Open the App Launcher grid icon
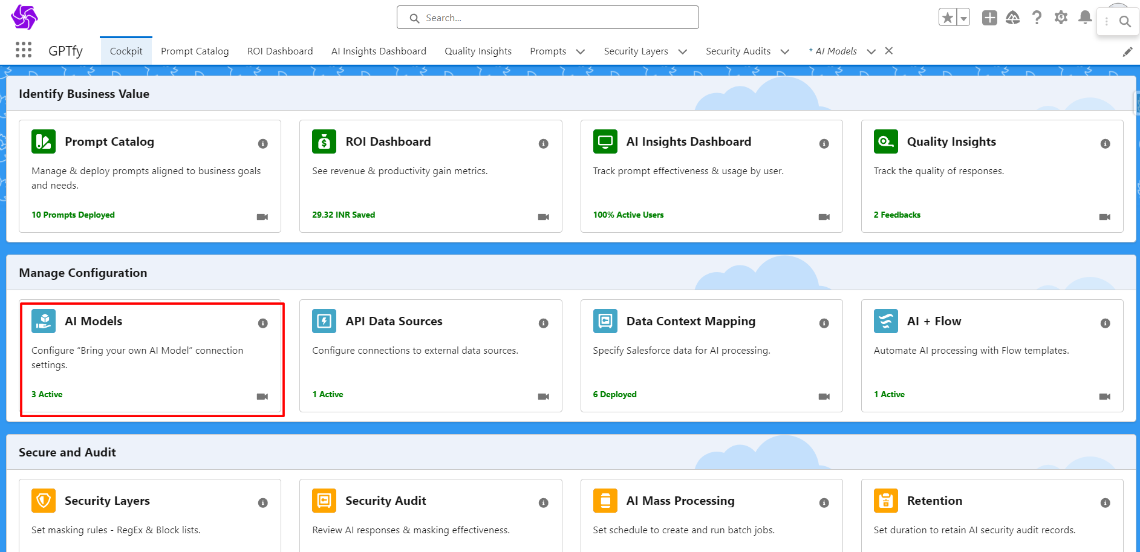This screenshot has width=1140, height=552. 23,50
